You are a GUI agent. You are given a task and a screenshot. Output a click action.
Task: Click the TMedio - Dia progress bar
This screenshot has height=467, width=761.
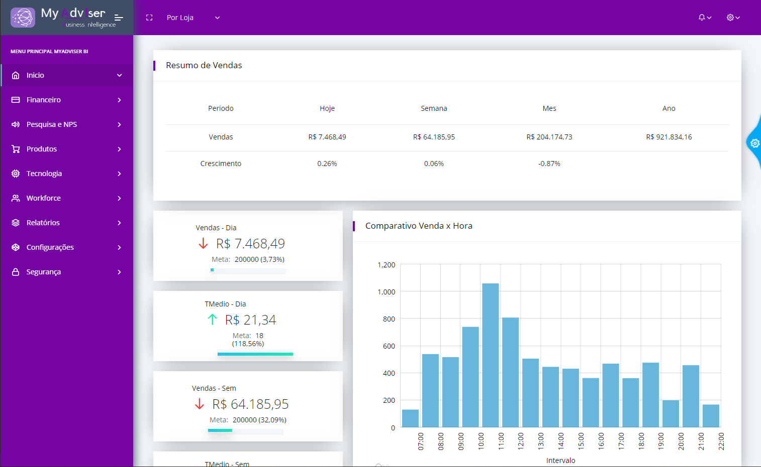(255, 354)
